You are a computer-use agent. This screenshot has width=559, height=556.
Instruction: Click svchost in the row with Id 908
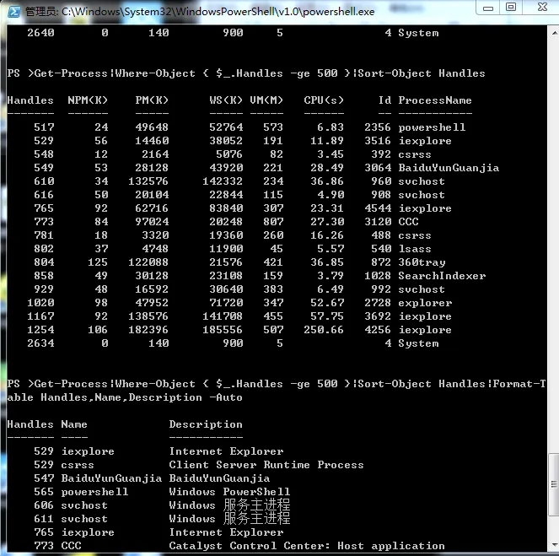(x=422, y=195)
